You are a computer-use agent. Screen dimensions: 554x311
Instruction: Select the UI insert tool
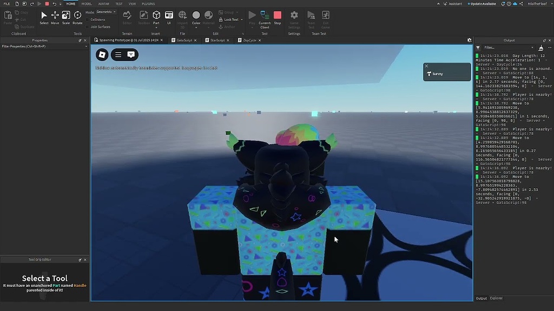point(169,16)
